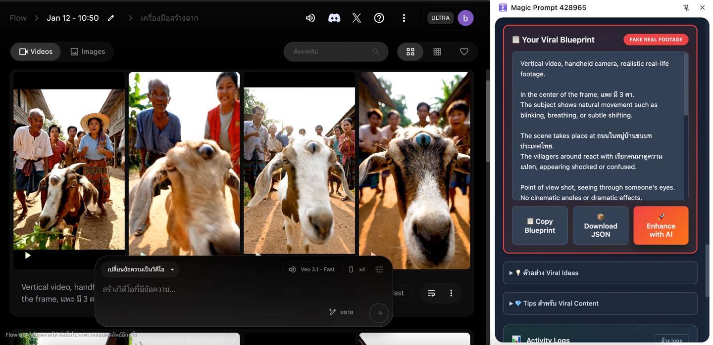The width and height of the screenshot is (713, 345).
Task: Open the clip row three-dot menu
Action: tap(451, 293)
